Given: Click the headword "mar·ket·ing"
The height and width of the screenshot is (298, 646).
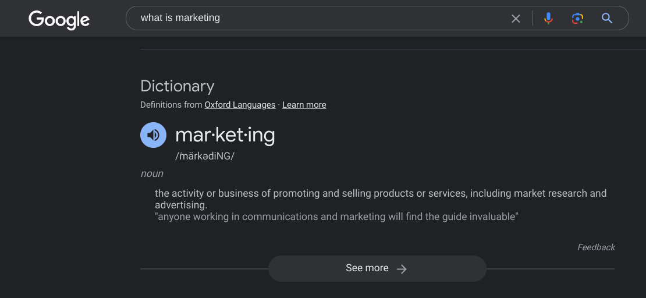Looking at the screenshot, I should pyautogui.click(x=225, y=135).
